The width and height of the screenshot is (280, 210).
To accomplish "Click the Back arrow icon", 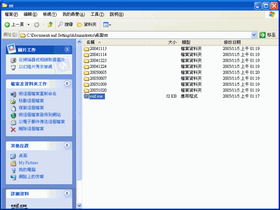I will pyautogui.click(x=7, y=24).
